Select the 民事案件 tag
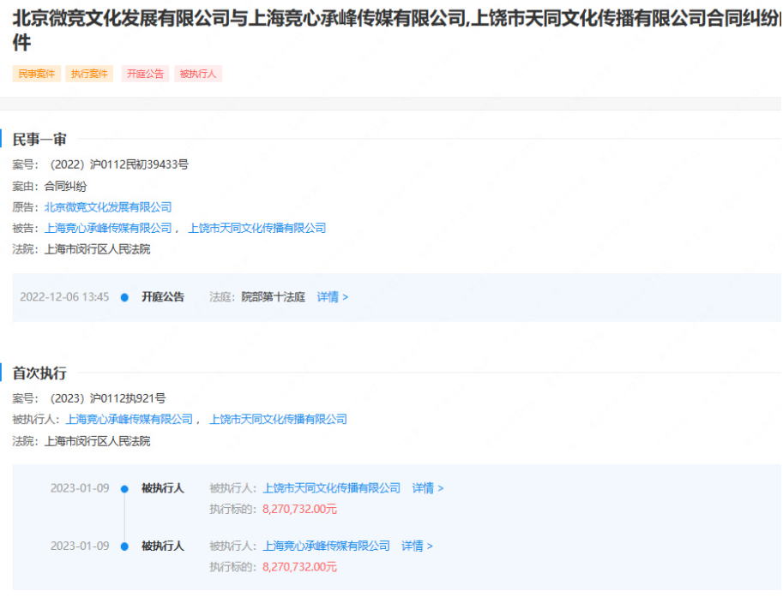Screen dimensions: 783x597 coord(35,74)
